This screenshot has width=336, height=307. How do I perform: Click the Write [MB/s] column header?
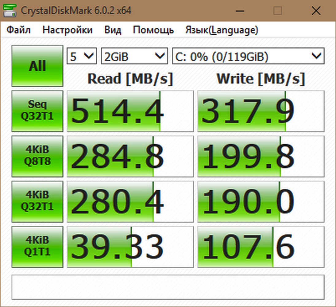[x=260, y=79]
